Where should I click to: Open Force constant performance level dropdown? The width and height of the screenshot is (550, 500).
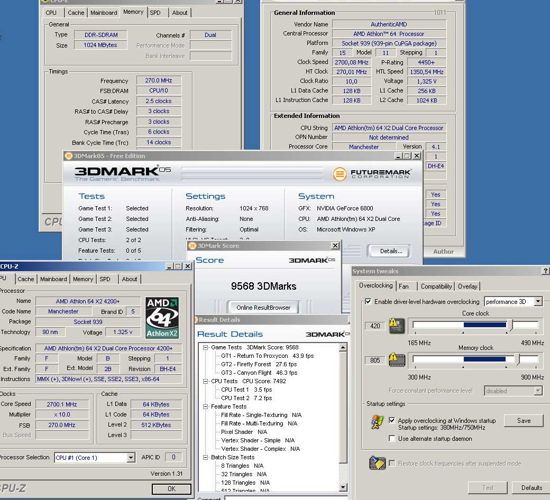coord(538,391)
